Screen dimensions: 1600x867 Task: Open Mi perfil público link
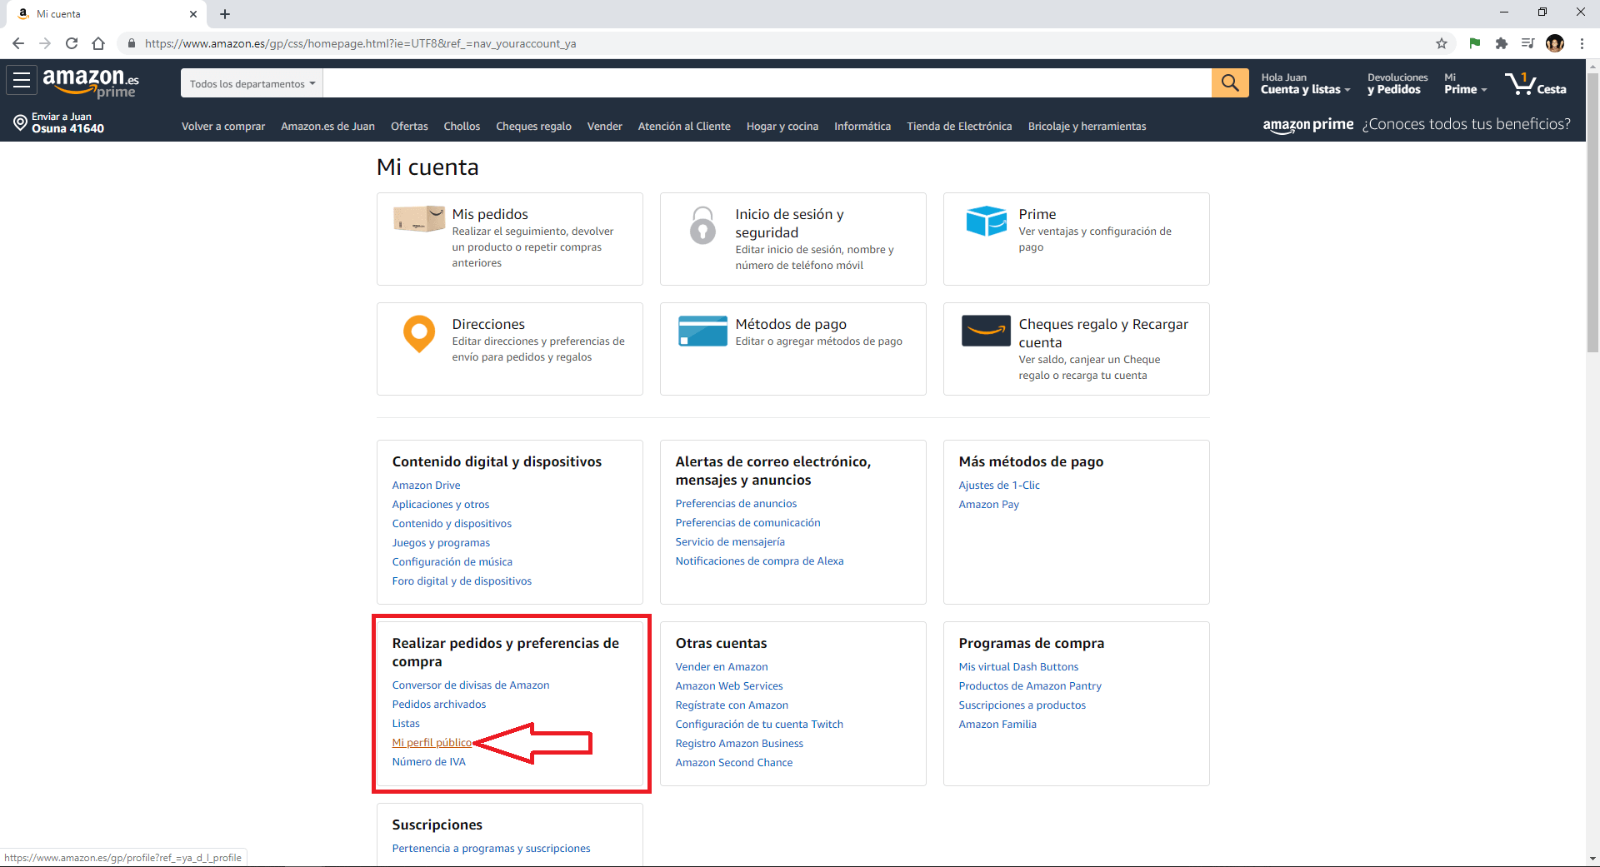[x=432, y=743]
